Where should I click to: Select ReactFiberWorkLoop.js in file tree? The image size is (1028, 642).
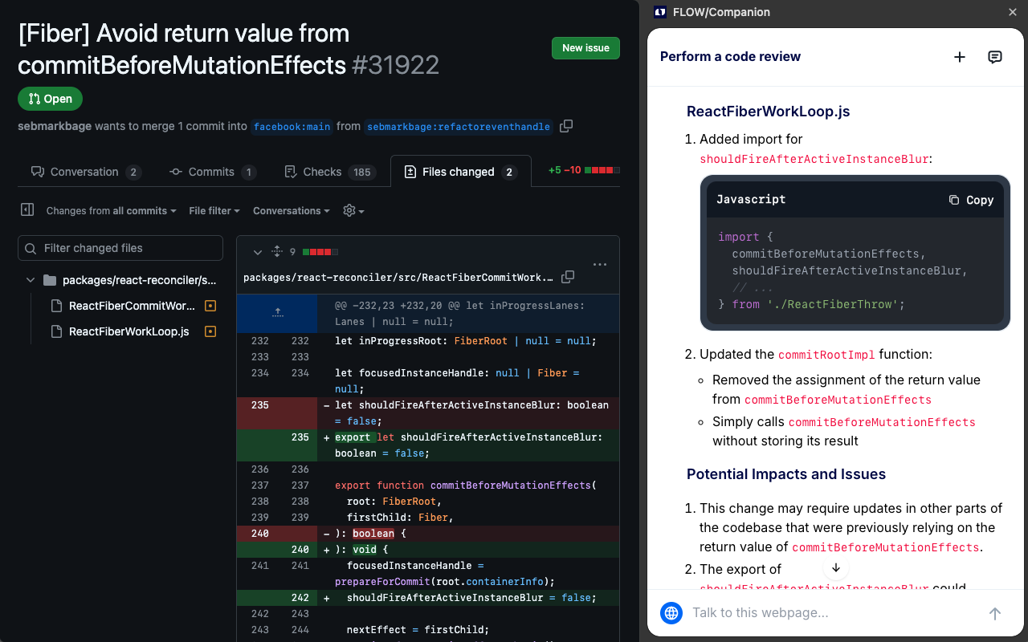click(x=129, y=331)
